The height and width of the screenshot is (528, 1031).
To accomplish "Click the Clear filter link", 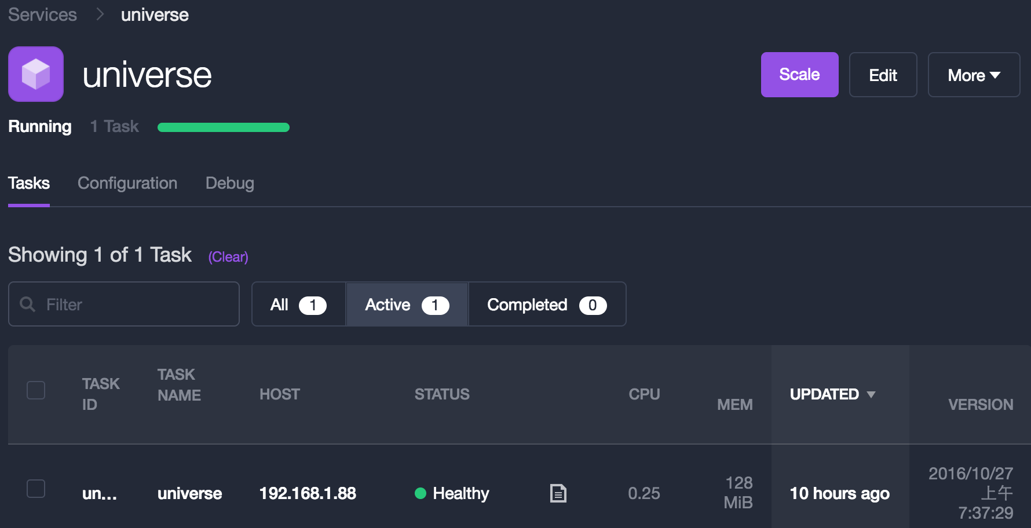I will 228,257.
